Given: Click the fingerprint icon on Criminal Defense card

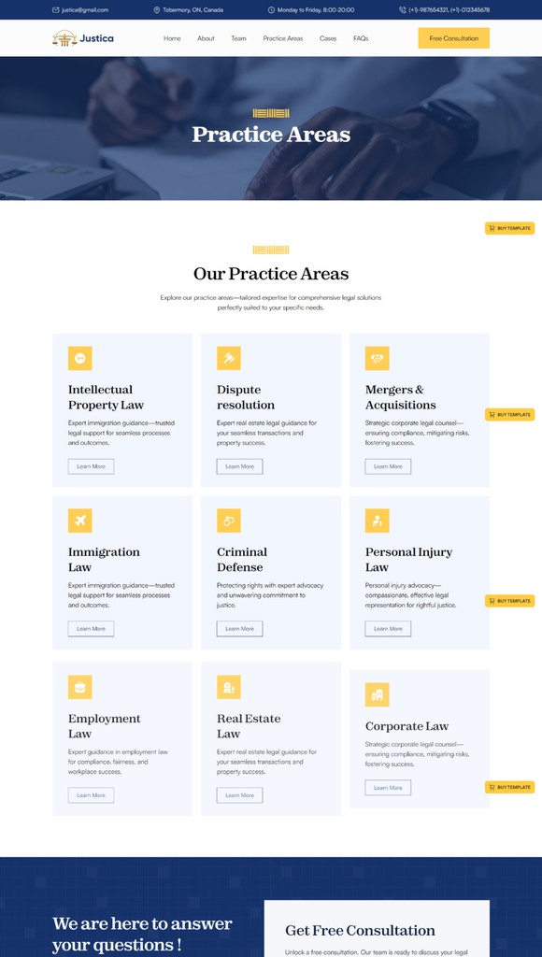Looking at the screenshot, I should click(x=228, y=521).
